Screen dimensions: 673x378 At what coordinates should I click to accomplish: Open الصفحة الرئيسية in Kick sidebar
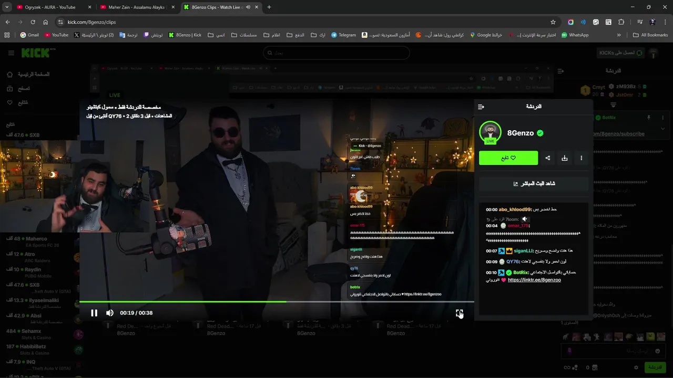28,75
